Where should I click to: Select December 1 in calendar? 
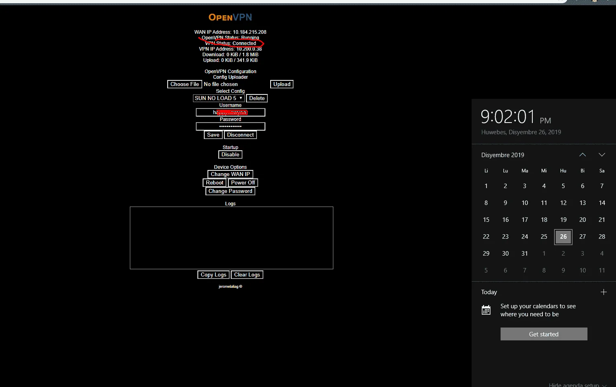486,186
